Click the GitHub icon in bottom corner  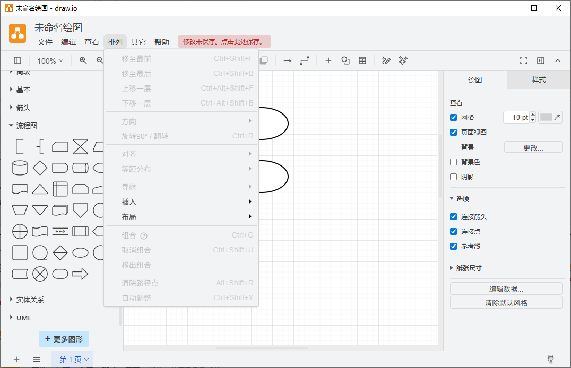551,360
